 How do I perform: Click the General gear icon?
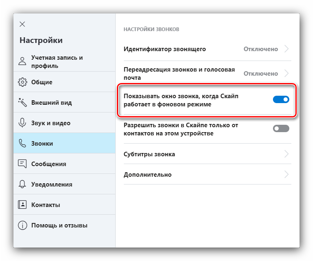[22, 82]
